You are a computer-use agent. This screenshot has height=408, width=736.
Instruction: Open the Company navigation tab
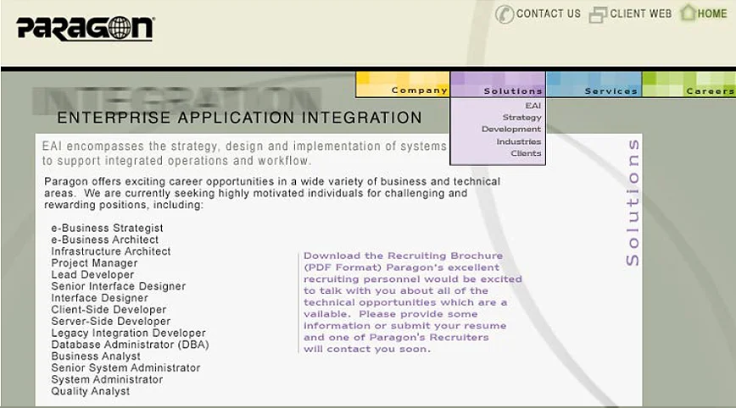[403, 85]
